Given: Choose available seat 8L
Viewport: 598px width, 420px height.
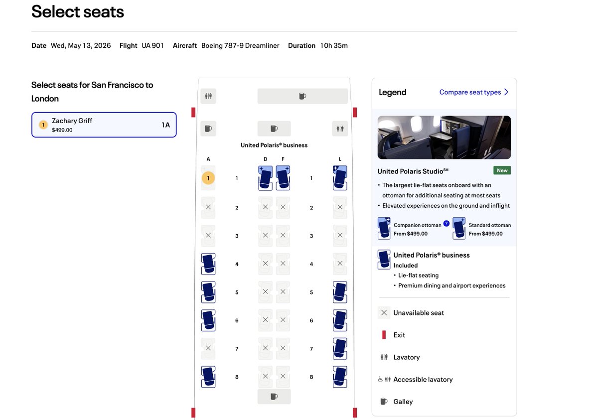Looking at the screenshot, I should (x=340, y=377).
